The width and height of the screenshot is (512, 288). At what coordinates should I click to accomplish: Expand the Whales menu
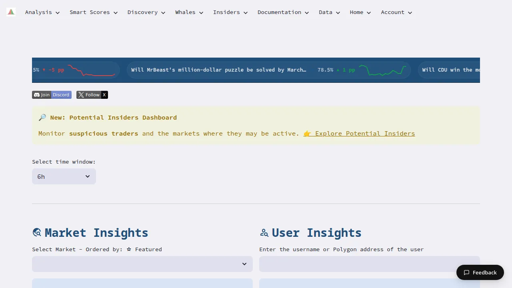pos(189,12)
